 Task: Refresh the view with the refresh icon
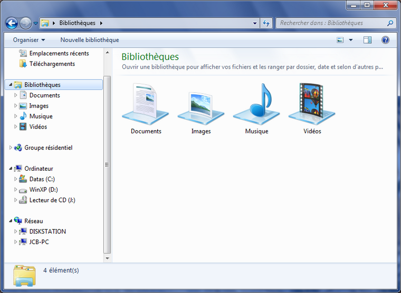[x=266, y=23]
